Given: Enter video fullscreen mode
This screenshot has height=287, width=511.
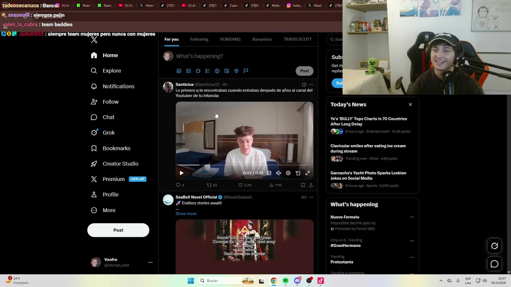Looking at the screenshot, I should coord(307,173).
